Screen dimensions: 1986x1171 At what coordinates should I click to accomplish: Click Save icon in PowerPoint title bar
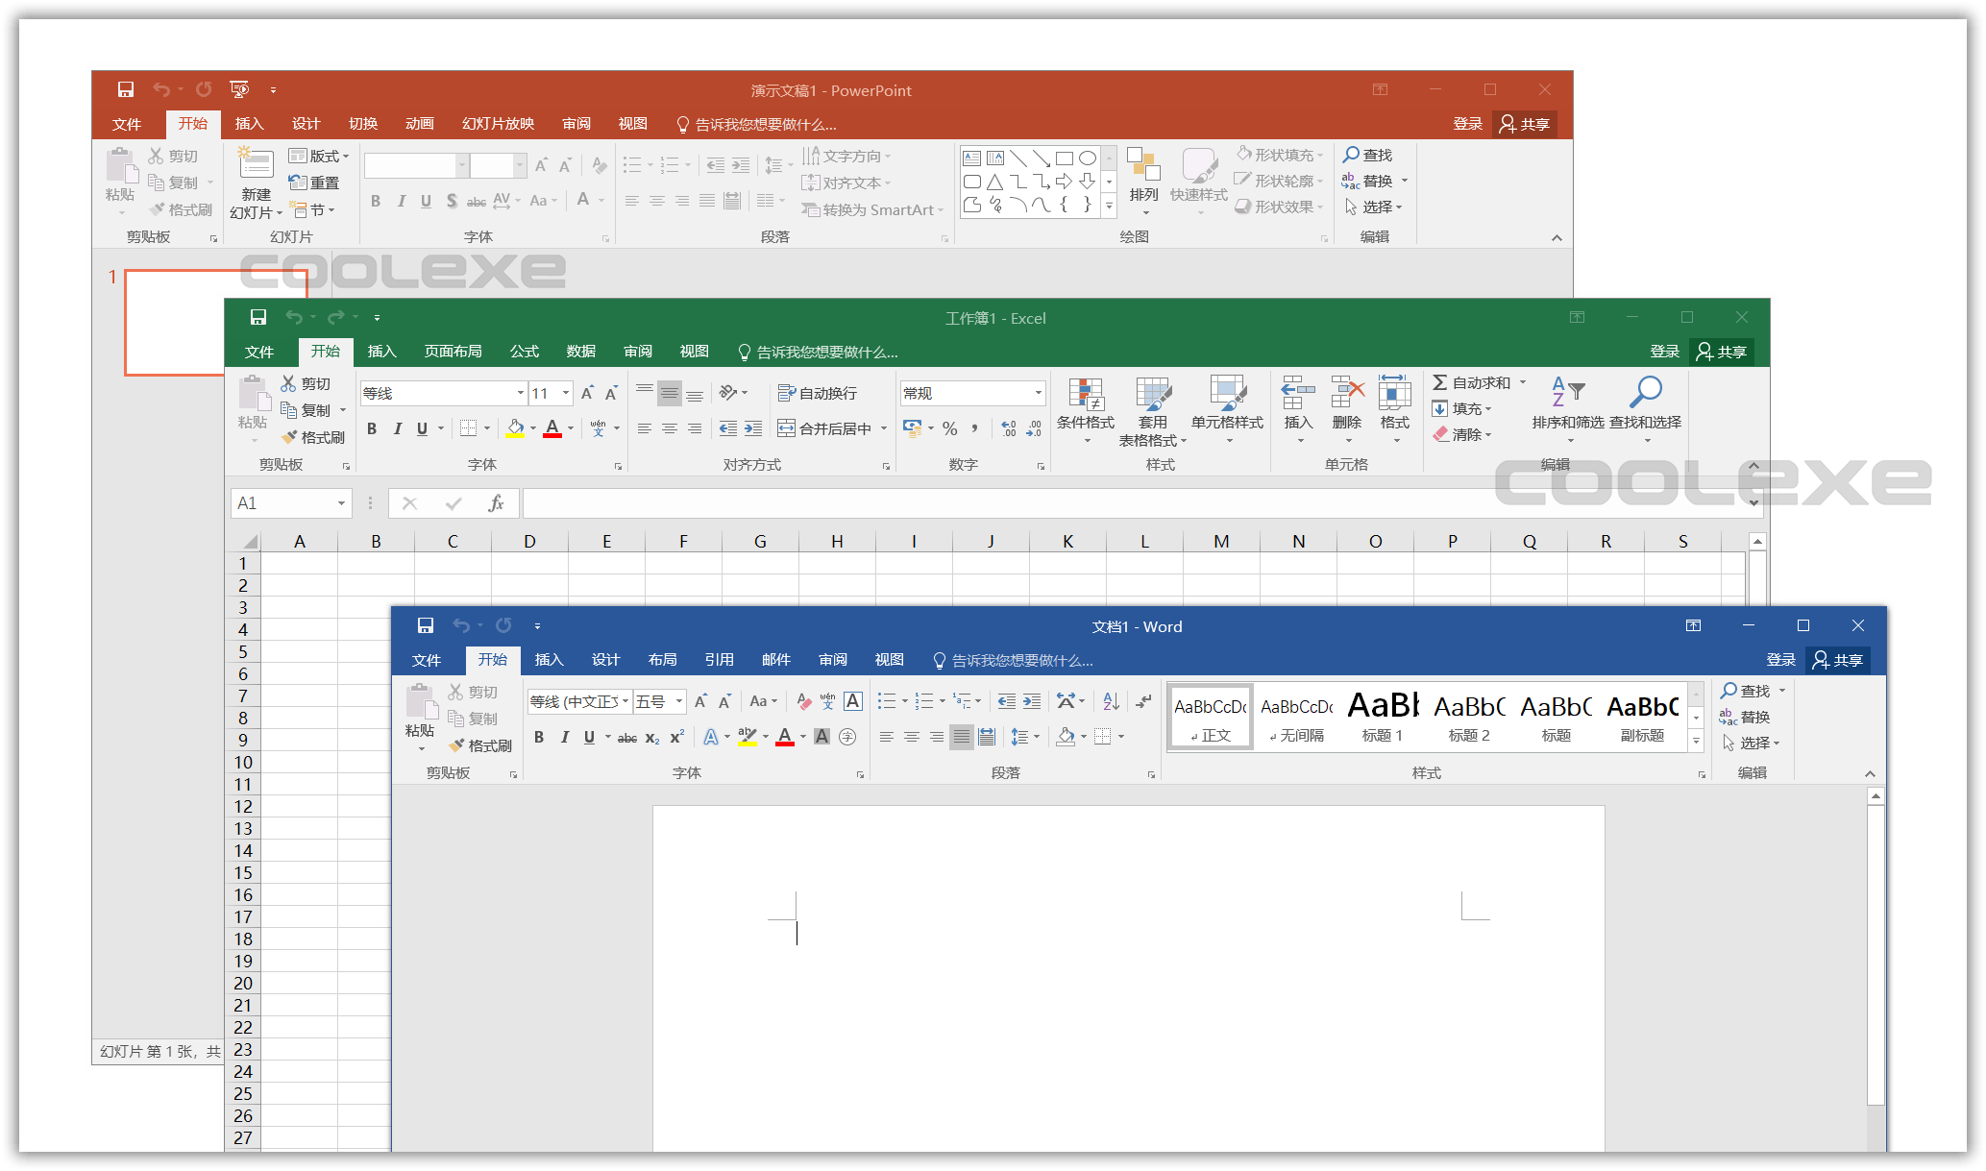(x=125, y=89)
